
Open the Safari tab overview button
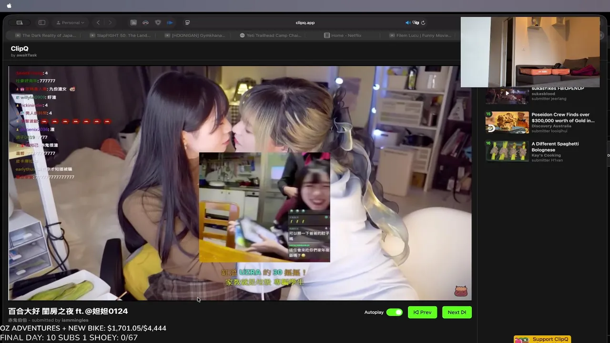pyautogui.click(x=20, y=22)
